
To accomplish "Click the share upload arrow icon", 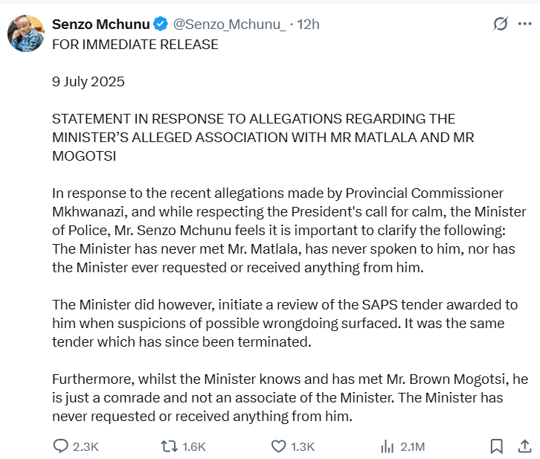I will [x=524, y=446].
